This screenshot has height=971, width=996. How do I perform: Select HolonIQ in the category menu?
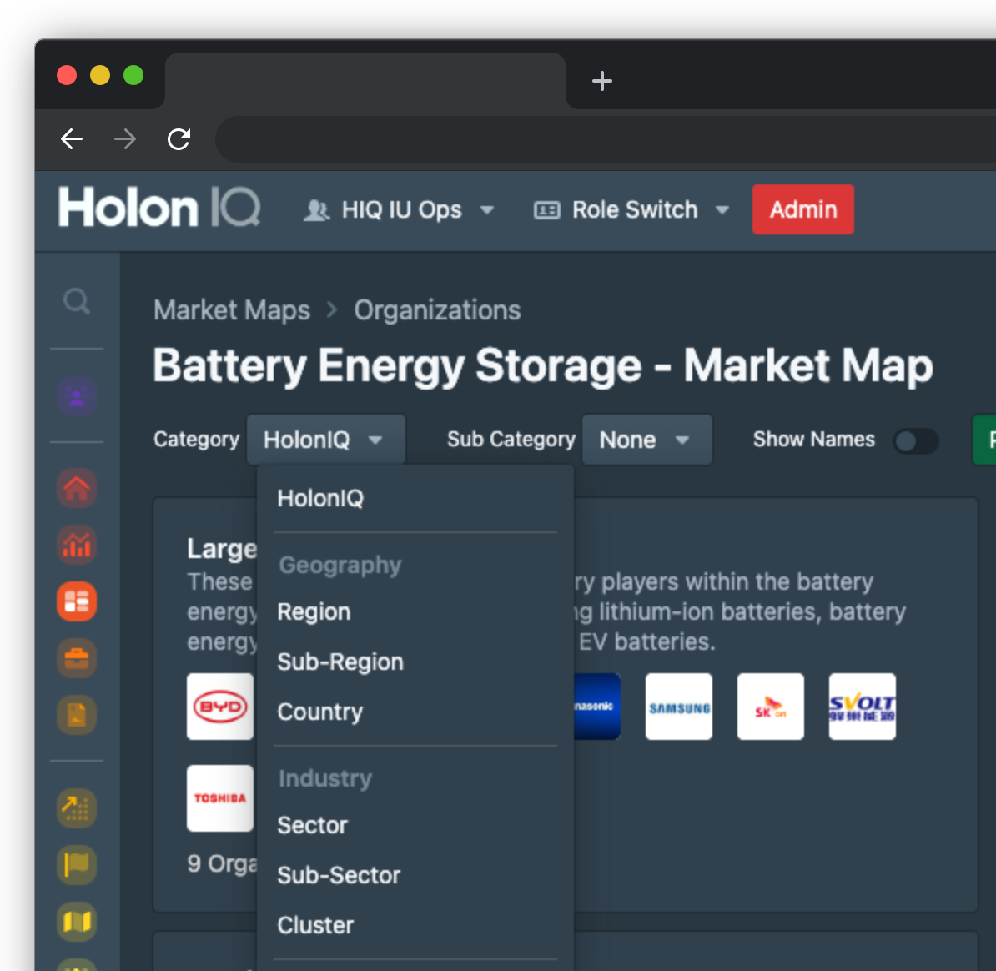point(415,499)
